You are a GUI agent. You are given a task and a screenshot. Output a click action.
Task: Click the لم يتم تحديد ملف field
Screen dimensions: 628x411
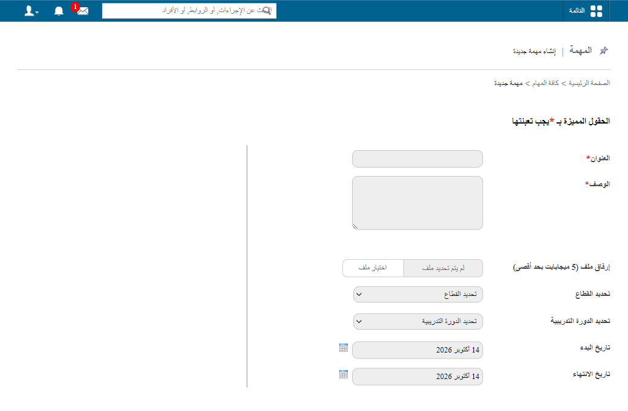click(x=443, y=268)
